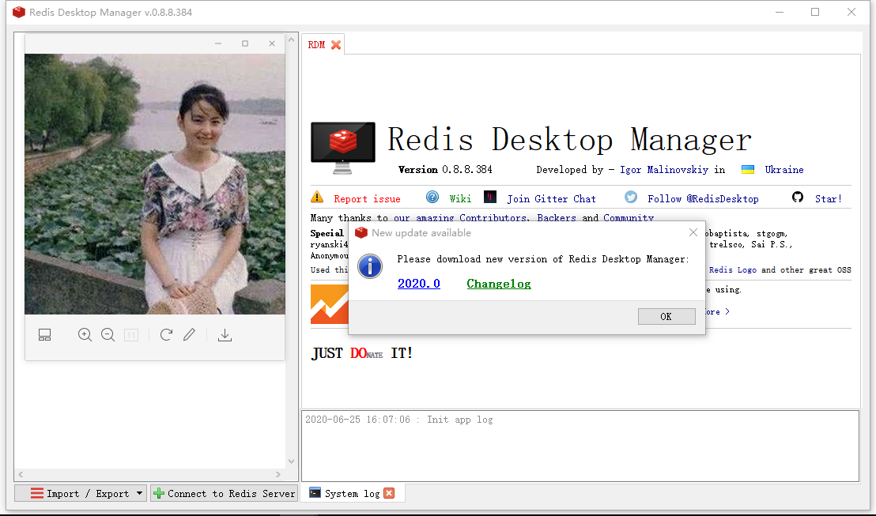
Task: Click right arrow of horizontal scrollbar
Action: click(x=278, y=474)
